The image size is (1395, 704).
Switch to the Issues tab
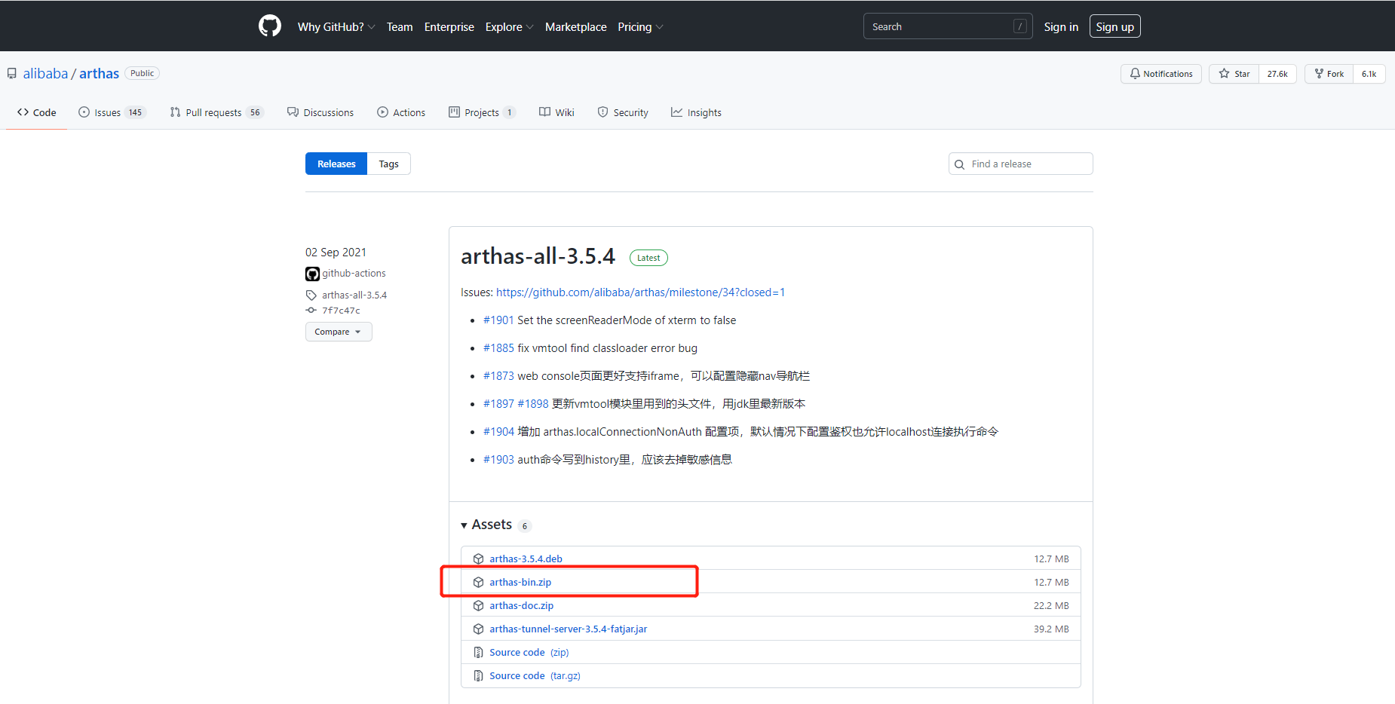coord(112,112)
